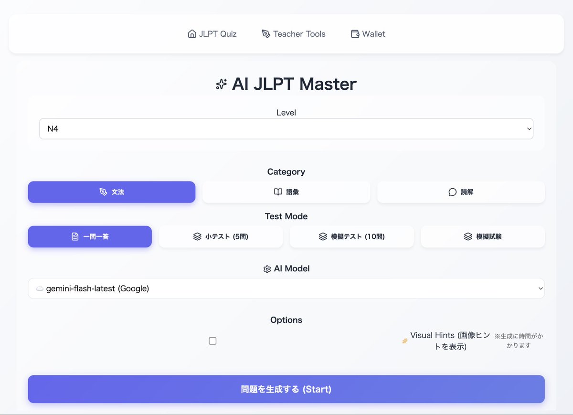Click the 問題を生成する (Start) button

[286, 389]
